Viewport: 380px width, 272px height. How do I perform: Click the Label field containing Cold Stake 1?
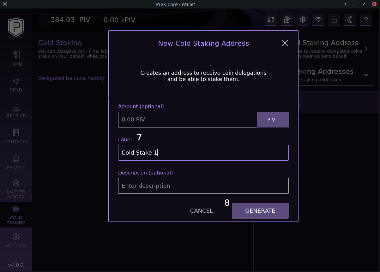pyautogui.click(x=203, y=153)
